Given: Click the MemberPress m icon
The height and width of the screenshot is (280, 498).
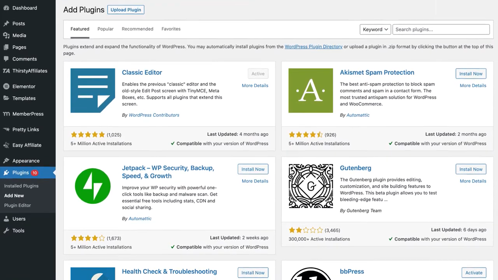Looking at the screenshot, I should click(6, 114).
